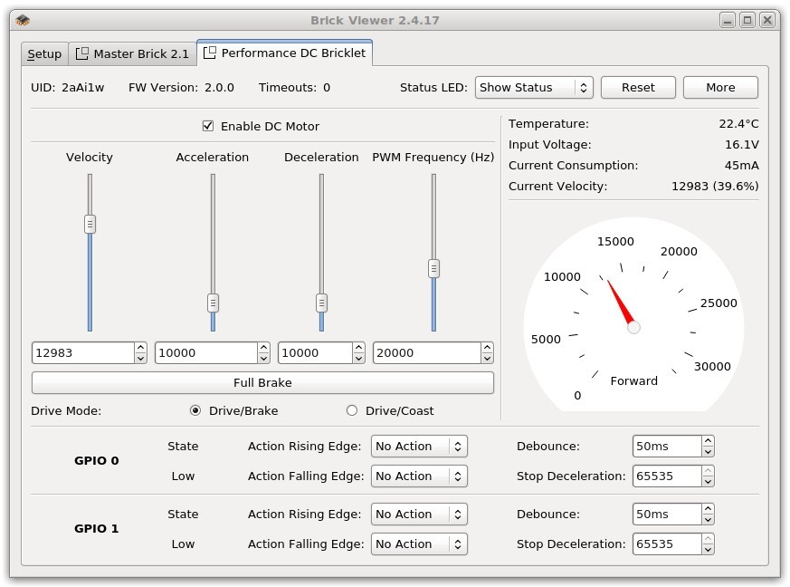This screenshot has height=587, width=790.
Task: Increase Velocity with spinbox up arrow
Action: (x=140, y=348)
